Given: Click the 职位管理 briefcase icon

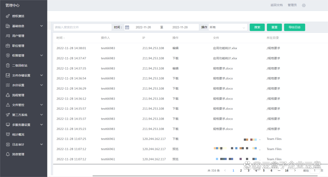Looking at the screenshot, I should click(x=8, y=46).
